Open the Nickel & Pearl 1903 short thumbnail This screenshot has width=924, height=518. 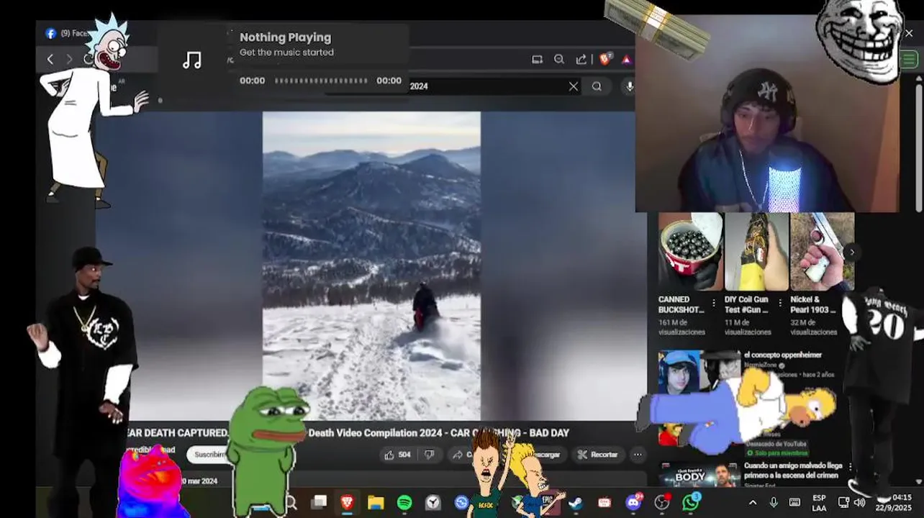[x=823, y=252]
